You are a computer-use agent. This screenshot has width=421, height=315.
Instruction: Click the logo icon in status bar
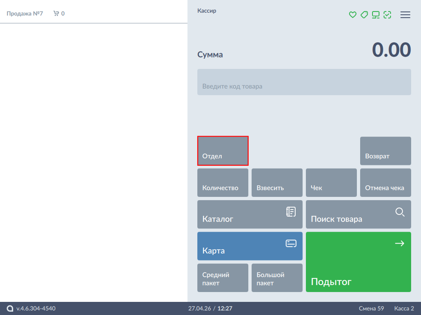coord(10,308)
